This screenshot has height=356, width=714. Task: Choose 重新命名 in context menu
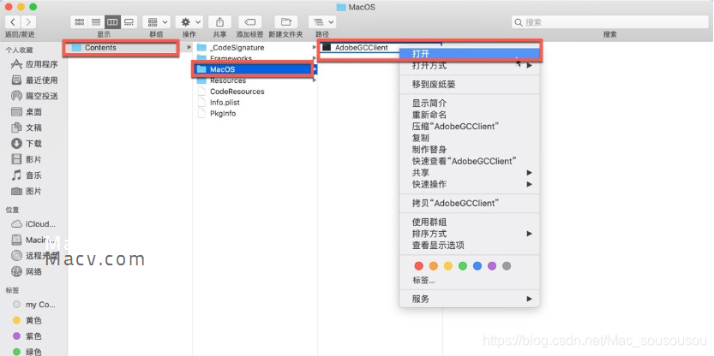[x=469, y=115]
